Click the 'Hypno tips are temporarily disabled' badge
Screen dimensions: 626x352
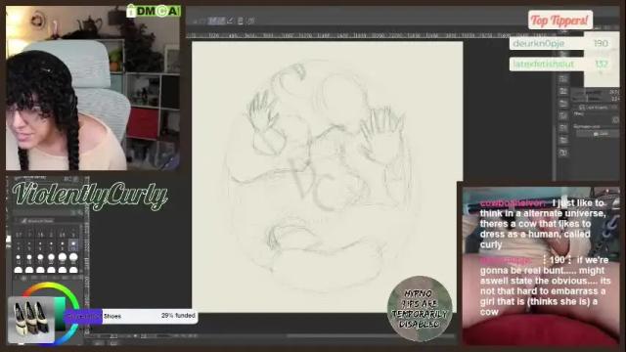(x=420, y=309)
